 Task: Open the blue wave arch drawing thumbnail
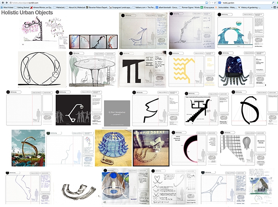[241, 30]
